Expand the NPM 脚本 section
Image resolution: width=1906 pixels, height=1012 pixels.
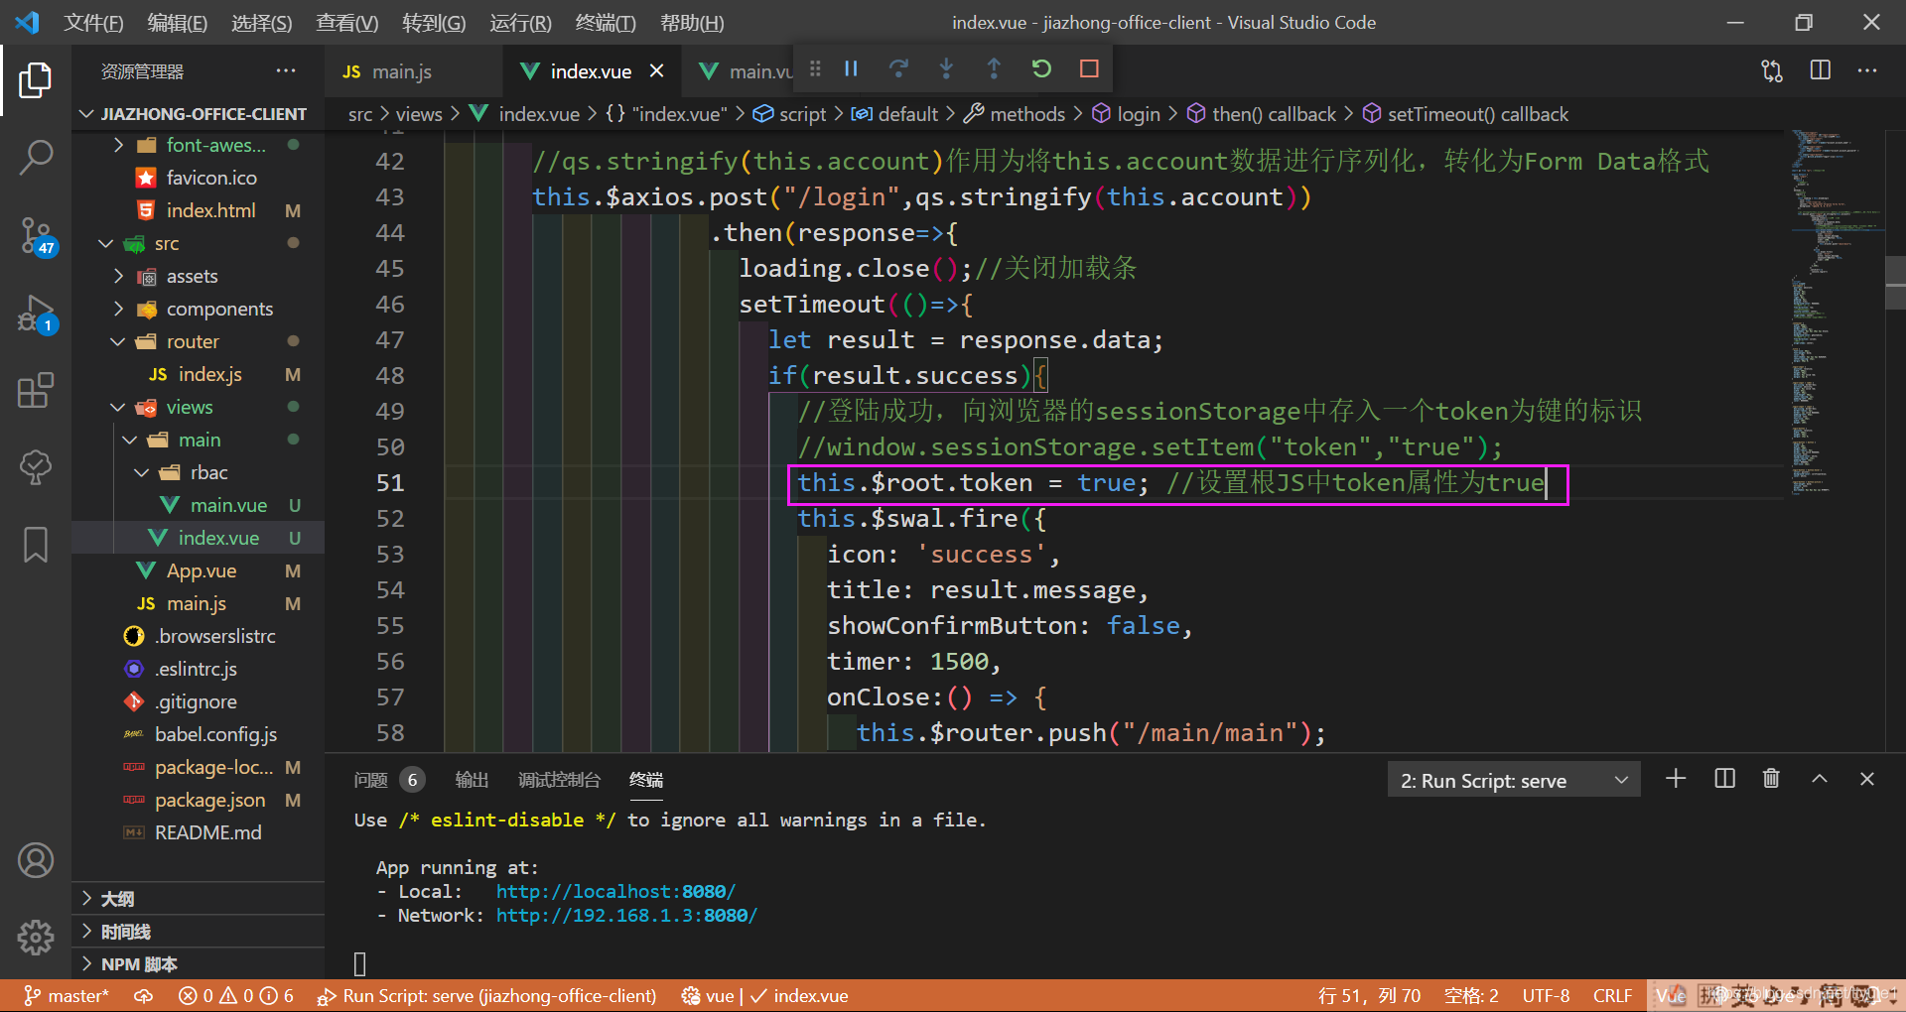[199, 963]
